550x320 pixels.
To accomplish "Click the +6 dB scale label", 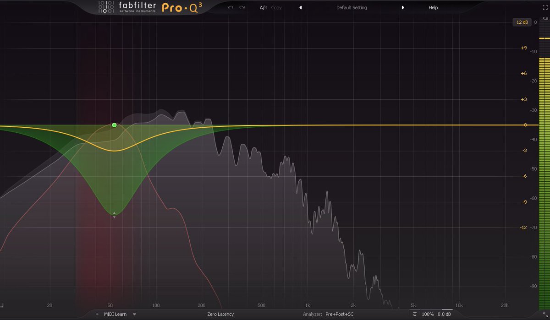I will [x=523, y=73].
